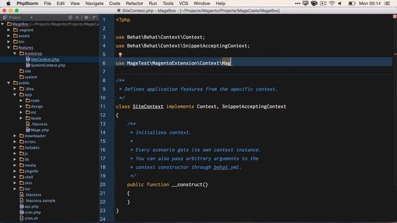Expand the code folder

[x=21, y=100]
